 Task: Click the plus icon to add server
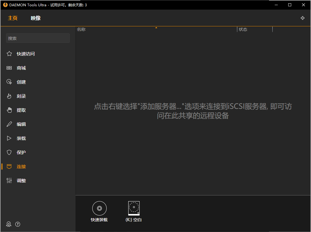303,18
